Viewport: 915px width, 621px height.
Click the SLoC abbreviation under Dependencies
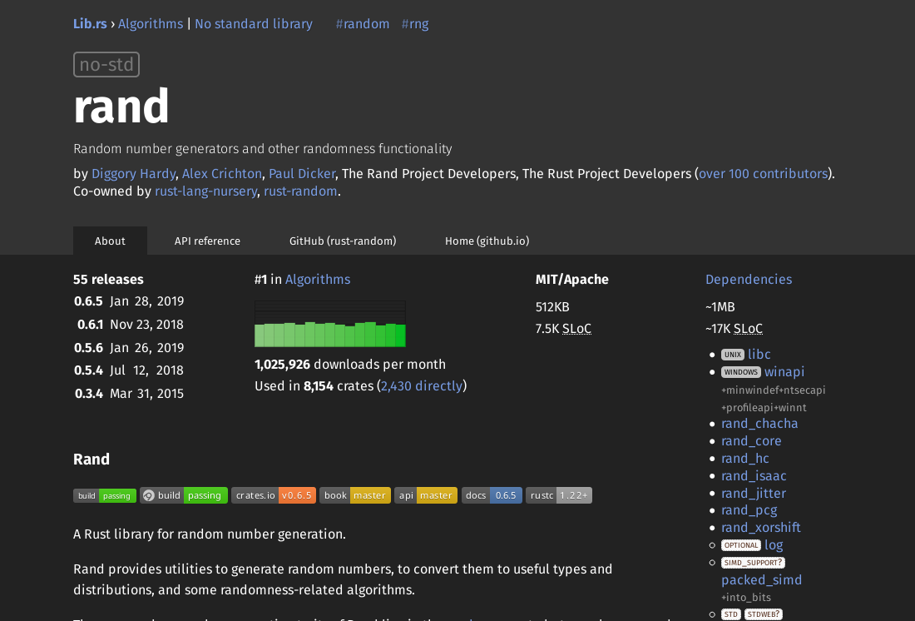748,329
